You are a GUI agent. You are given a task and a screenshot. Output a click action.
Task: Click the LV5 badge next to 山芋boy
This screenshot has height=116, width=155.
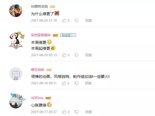[x=48, y=98]
